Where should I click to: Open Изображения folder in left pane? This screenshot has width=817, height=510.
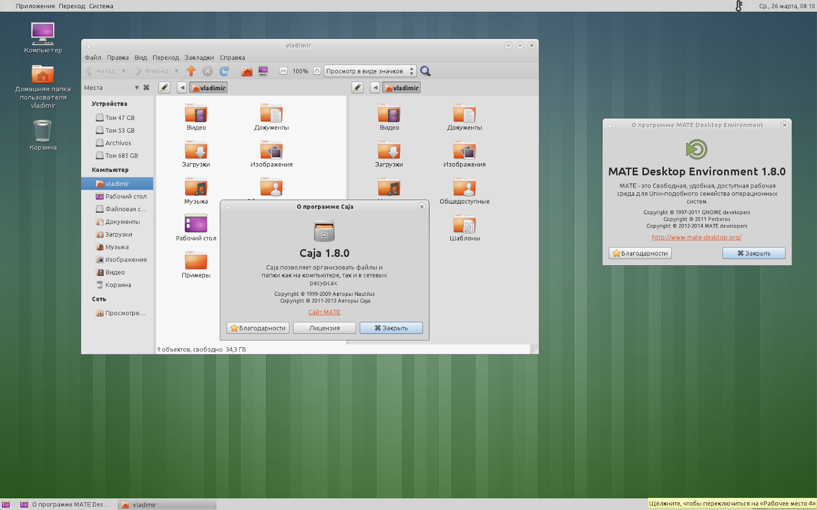click(x=271, y=154)
